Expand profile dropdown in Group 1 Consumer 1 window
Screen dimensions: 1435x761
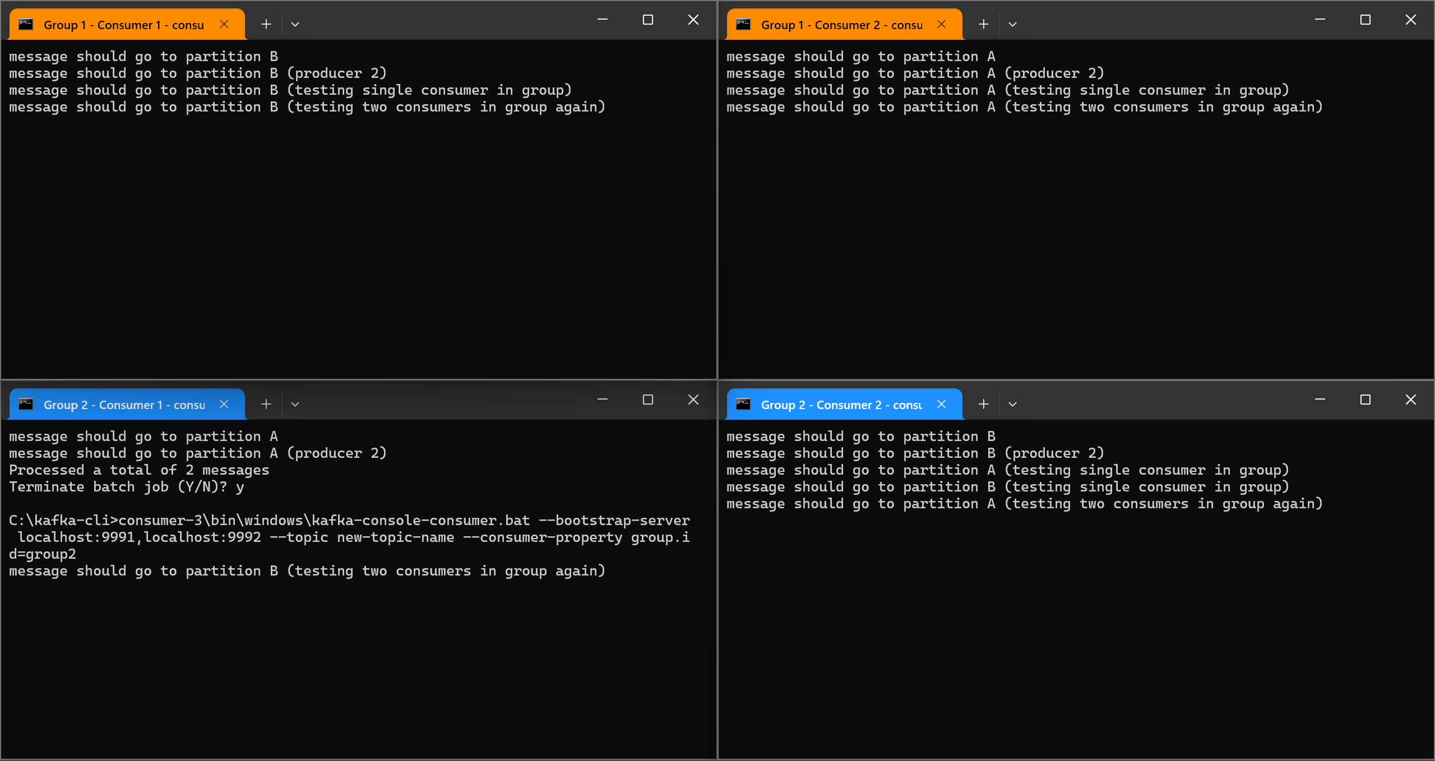point(295,24)
